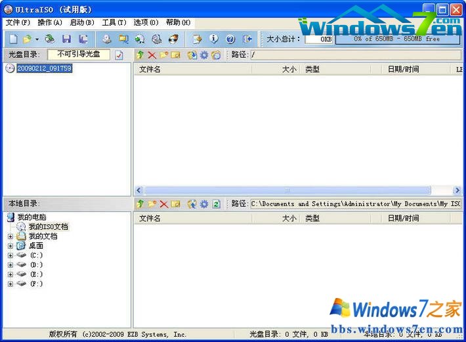This screenshot has height=342, width=466.
Task: Expand the 我的文档 tree node
Action: coord(11,236)
